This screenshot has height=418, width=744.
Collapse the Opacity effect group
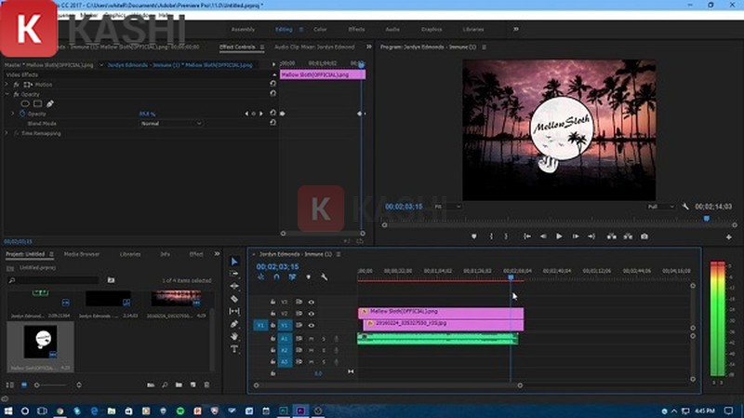7,94
